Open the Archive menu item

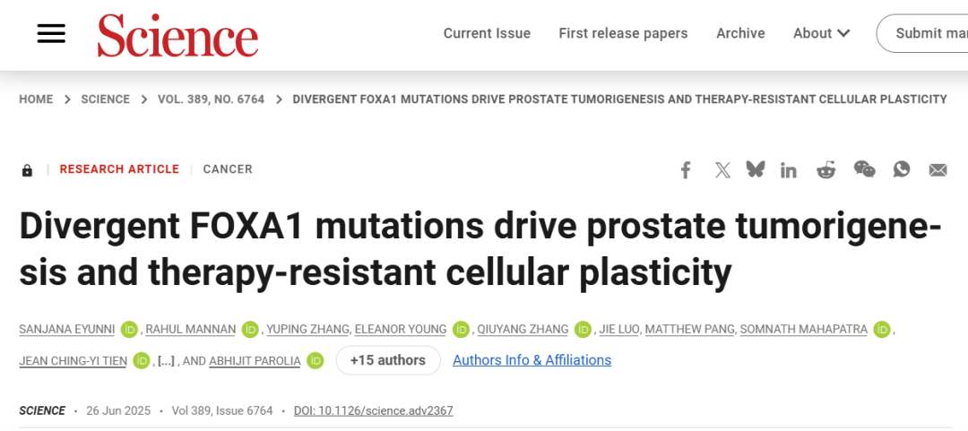[740, 33]
